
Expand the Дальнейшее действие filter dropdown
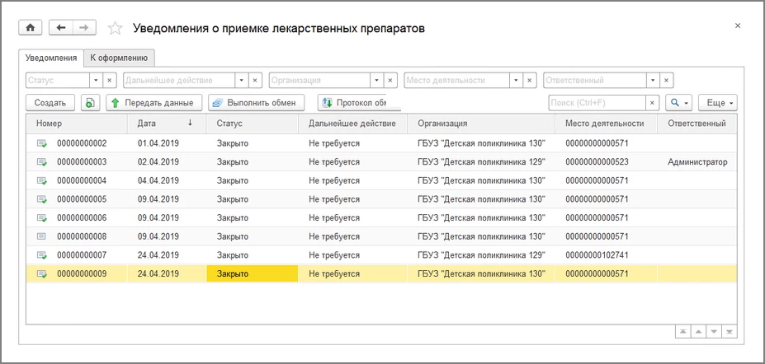coord(242,81)
